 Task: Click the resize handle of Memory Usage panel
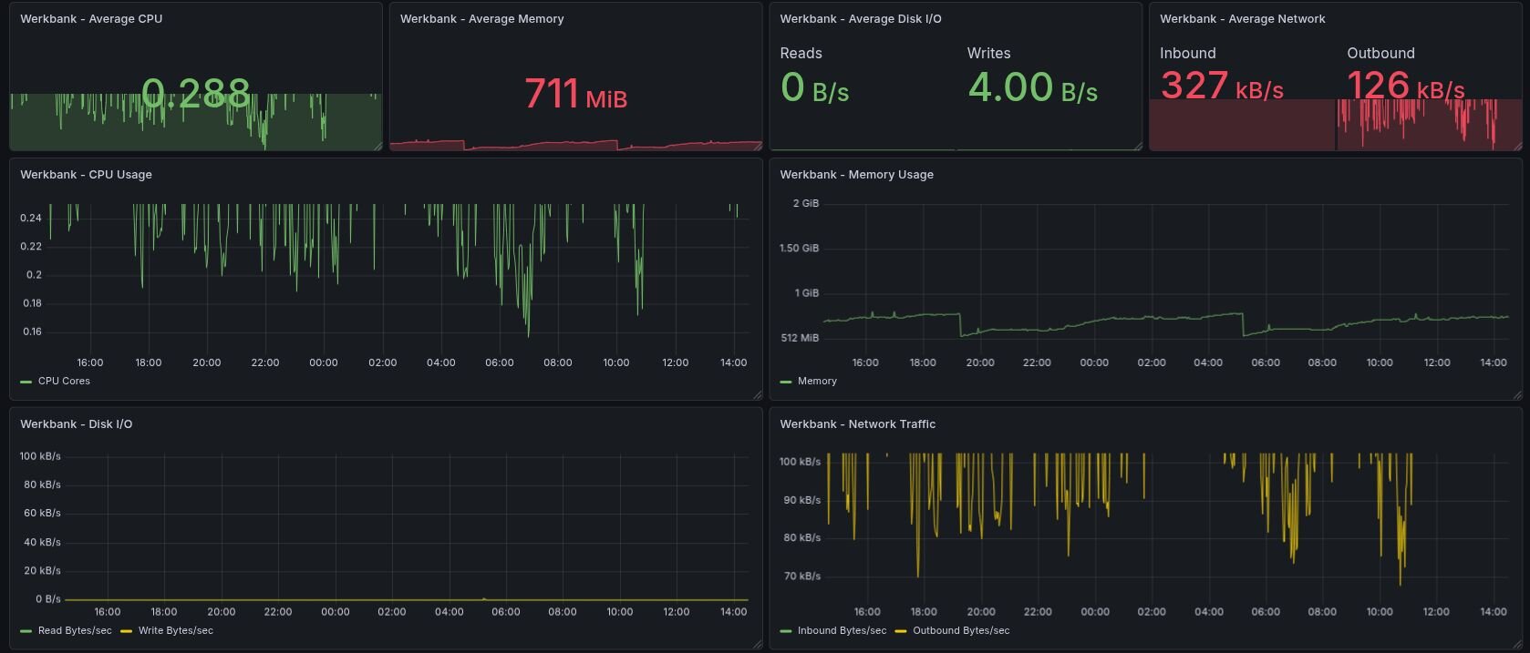(x=1516, y=394)
